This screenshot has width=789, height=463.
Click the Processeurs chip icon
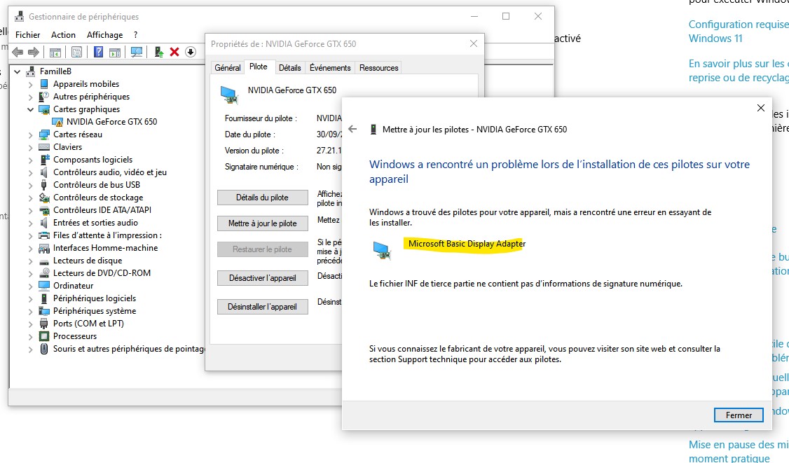point(44,336)
